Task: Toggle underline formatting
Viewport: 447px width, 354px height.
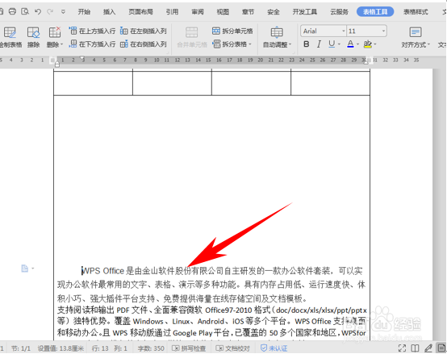Action: click(x=332, y=44)
